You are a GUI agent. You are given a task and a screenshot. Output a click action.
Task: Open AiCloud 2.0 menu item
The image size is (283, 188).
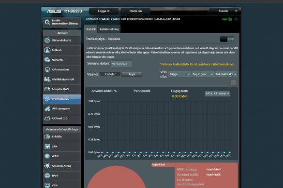tap(62, 119)
